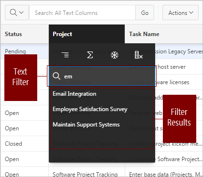Image resolution: width=203 pixels, height=177 pixels.
Task: Click the Aggregate sigma icon
Action: [90, 55]
